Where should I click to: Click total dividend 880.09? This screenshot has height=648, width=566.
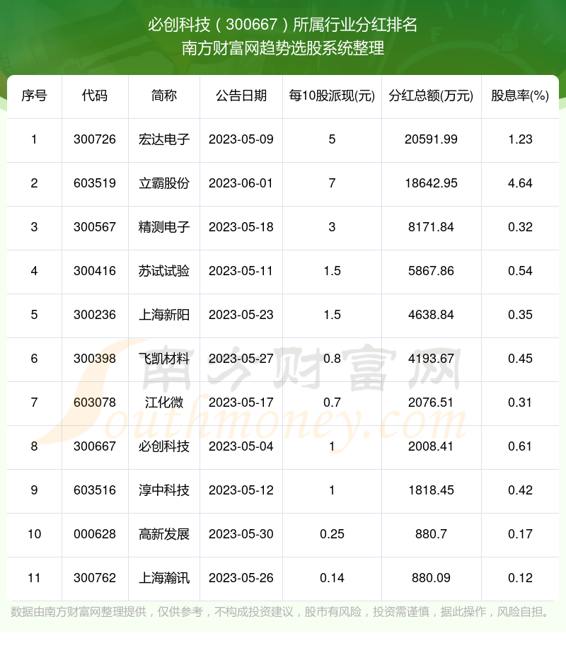click(431, 578)
